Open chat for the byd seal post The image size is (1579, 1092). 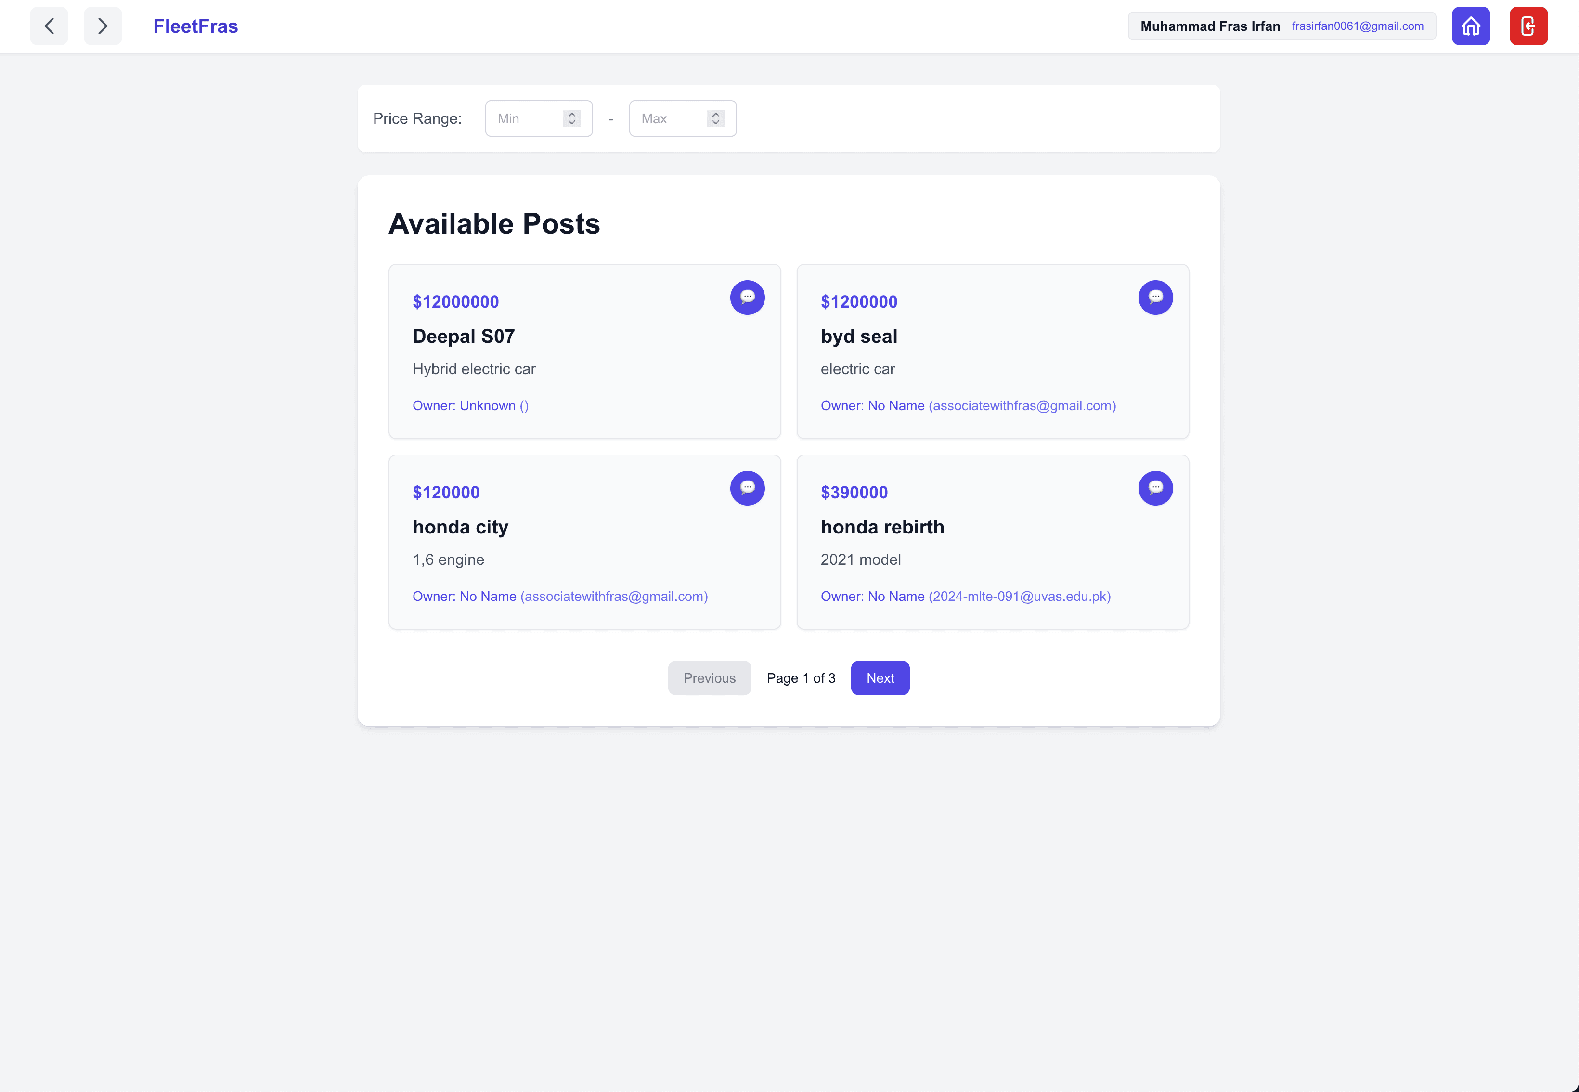point(1155,298)
